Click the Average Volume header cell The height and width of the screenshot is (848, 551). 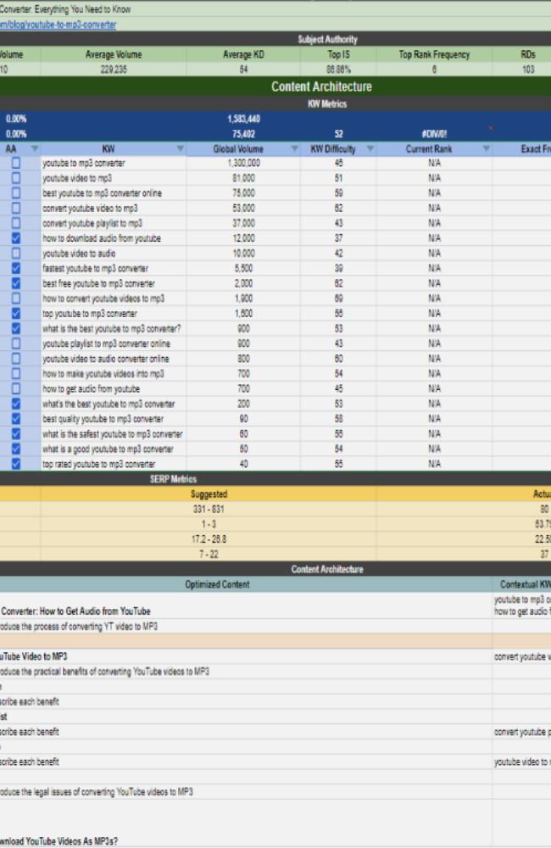[114, 54]
